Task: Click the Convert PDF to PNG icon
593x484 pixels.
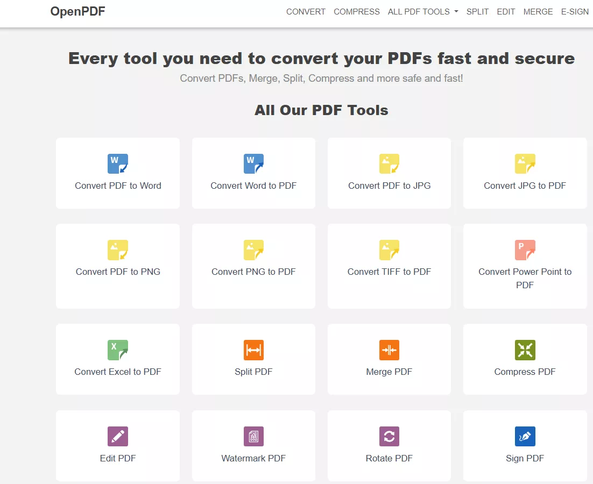Action: 117,250
